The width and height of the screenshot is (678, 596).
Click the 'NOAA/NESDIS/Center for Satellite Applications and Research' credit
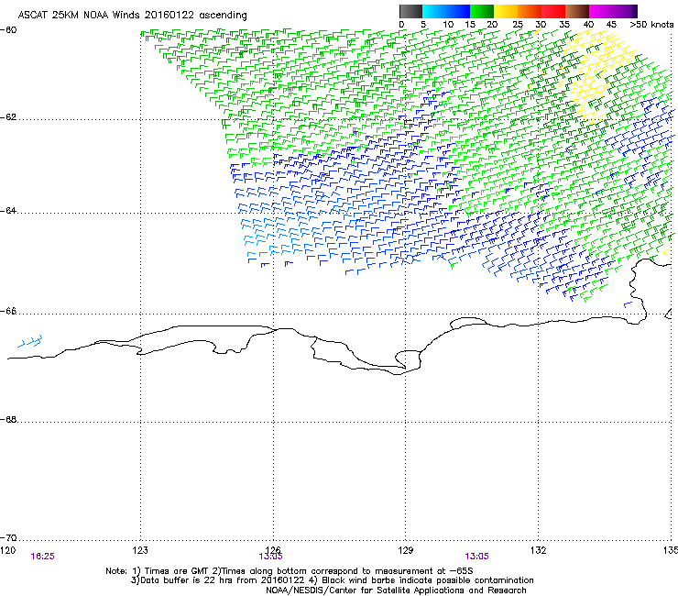pyautogui.click(x=396, y=590)
